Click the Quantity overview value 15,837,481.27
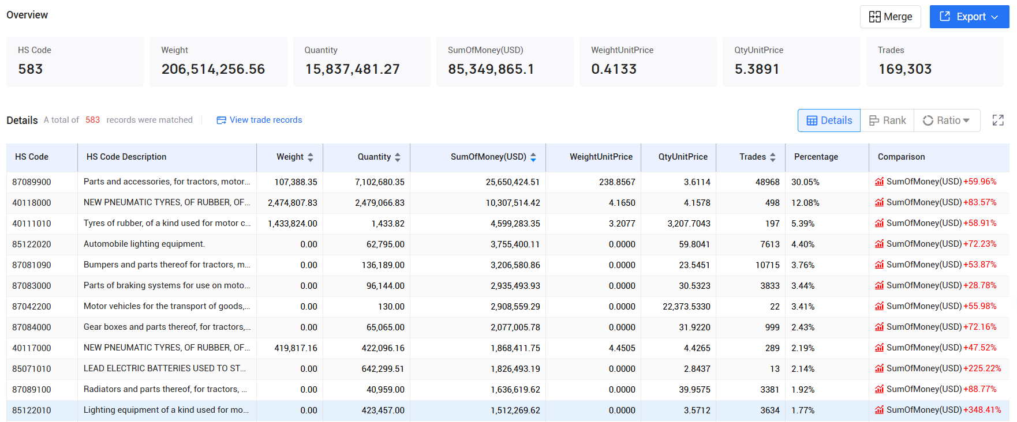This screenshot has height=422, width=1017. tap(352, 69)
